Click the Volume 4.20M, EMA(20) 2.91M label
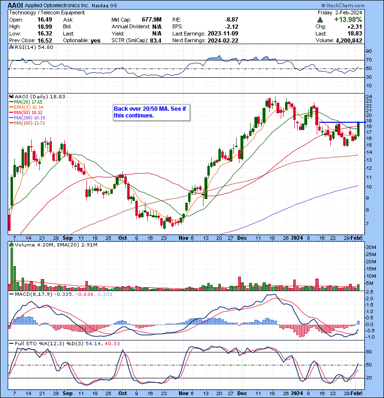Screen dimensions: 384x398 point(56,245)
